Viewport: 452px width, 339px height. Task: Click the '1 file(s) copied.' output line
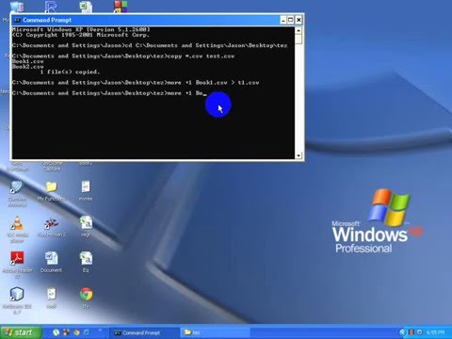pyautogui.click(x=71, y=72)
